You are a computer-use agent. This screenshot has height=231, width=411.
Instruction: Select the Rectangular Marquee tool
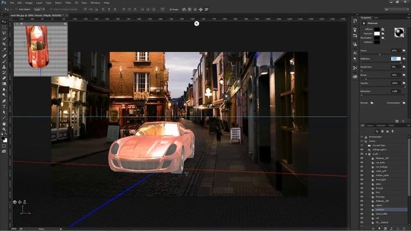(x=4, y=27)
